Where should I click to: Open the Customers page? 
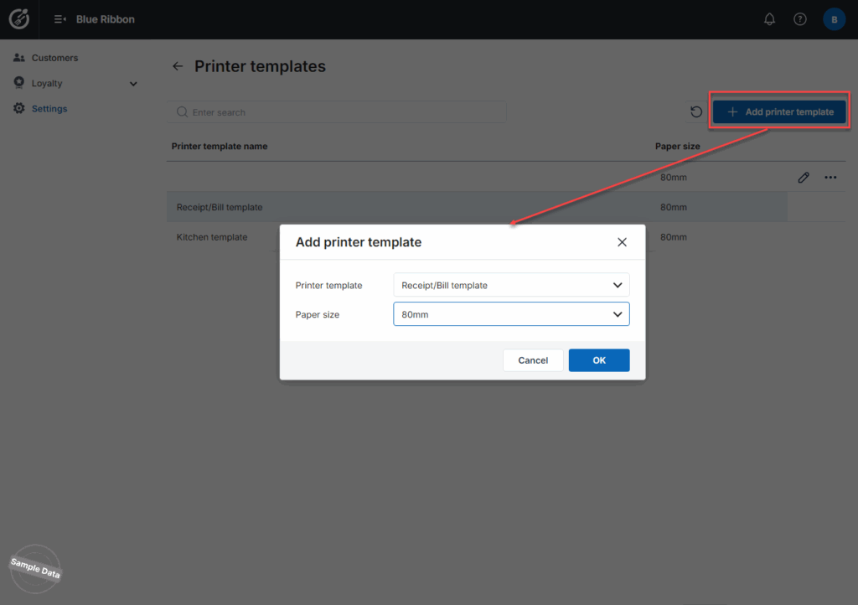click(54, 58)
